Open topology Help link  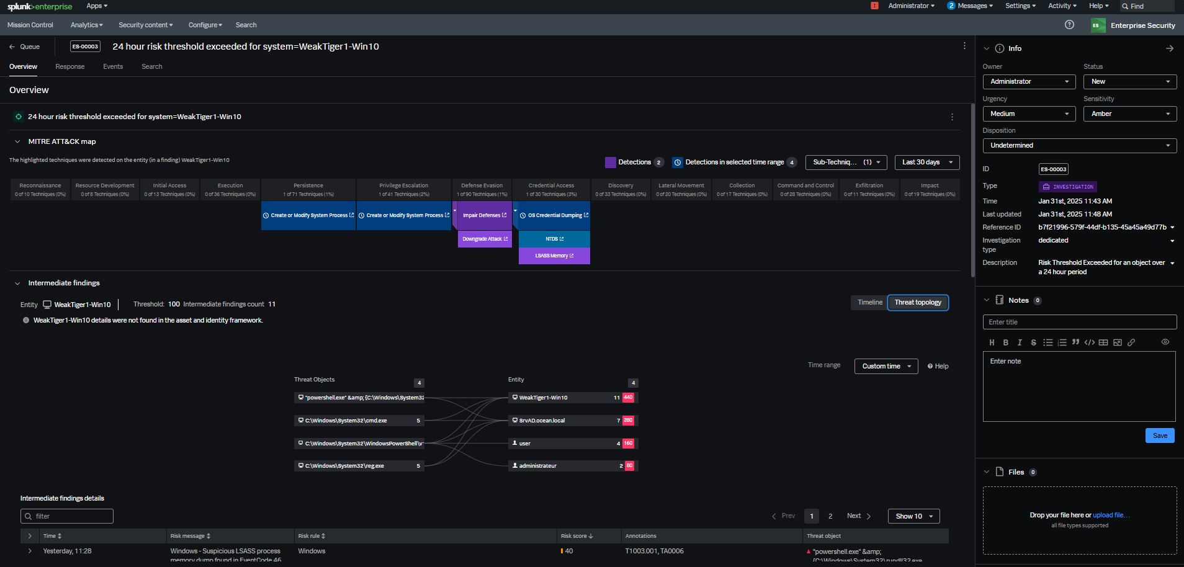point(938,367)
